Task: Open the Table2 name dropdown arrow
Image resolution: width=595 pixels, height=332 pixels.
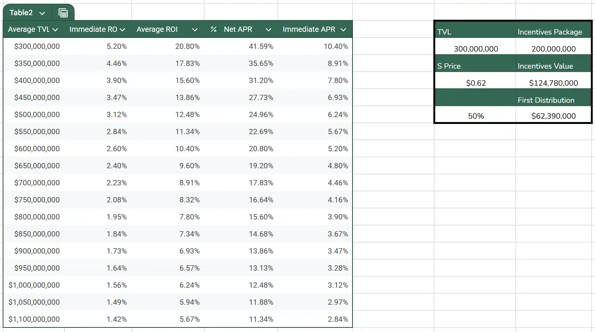Action: point(42,13)
